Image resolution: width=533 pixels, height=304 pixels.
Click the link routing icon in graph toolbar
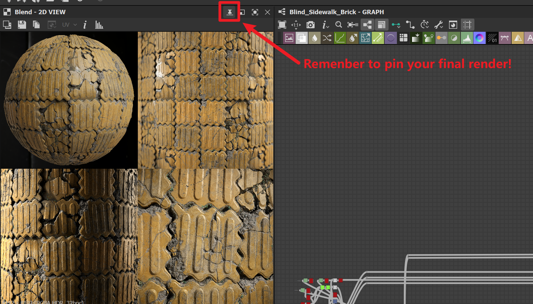tap(410, 25)
